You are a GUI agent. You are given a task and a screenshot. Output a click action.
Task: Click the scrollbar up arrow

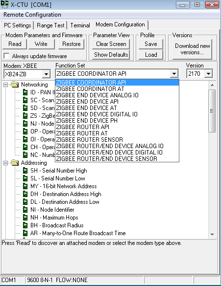pos(212,85)
